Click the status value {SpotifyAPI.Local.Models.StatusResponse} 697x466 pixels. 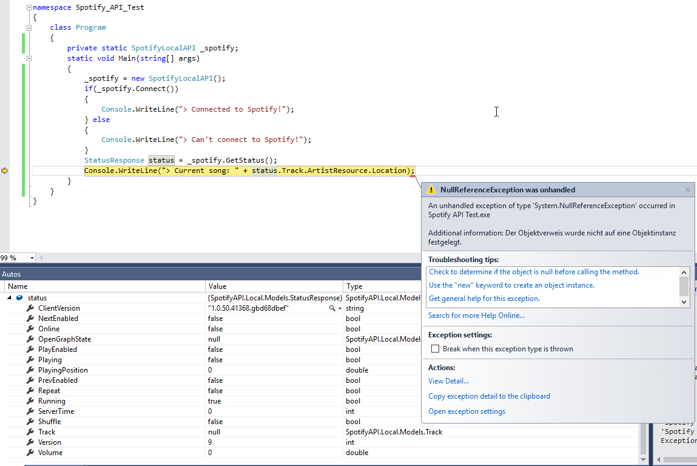point(275,298)
